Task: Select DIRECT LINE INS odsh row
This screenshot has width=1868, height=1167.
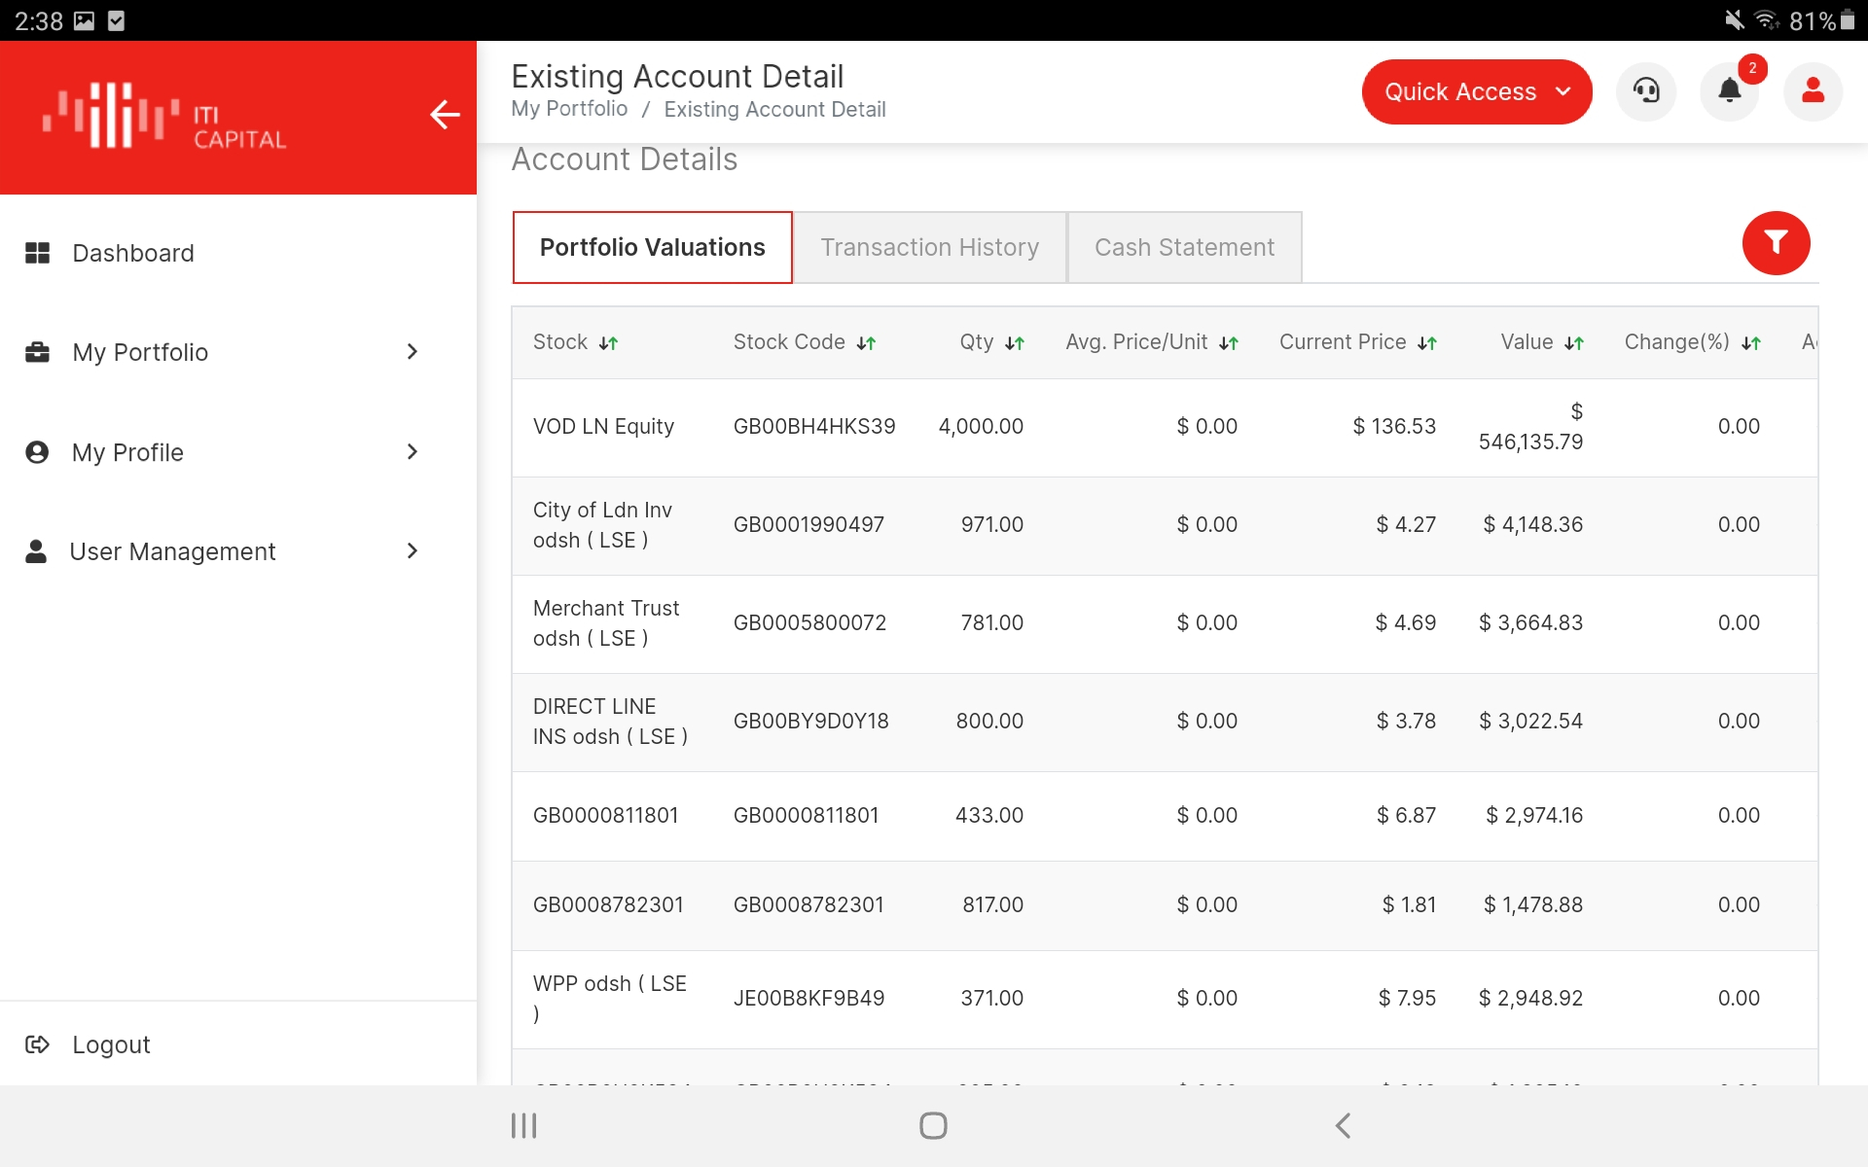Action: tap(1165, 722)
